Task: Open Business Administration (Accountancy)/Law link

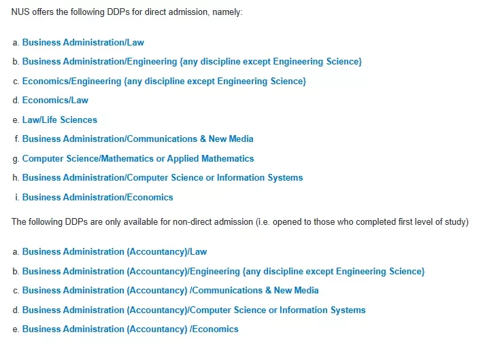Action: 114,252
